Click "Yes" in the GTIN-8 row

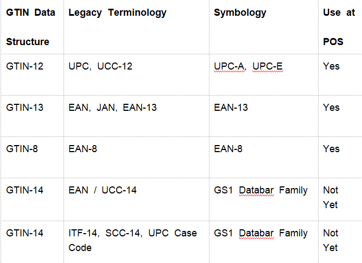(x=331, y=149)
